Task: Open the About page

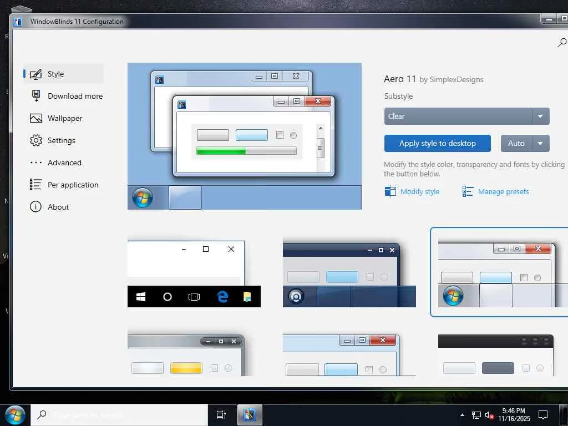Action: 63,207
